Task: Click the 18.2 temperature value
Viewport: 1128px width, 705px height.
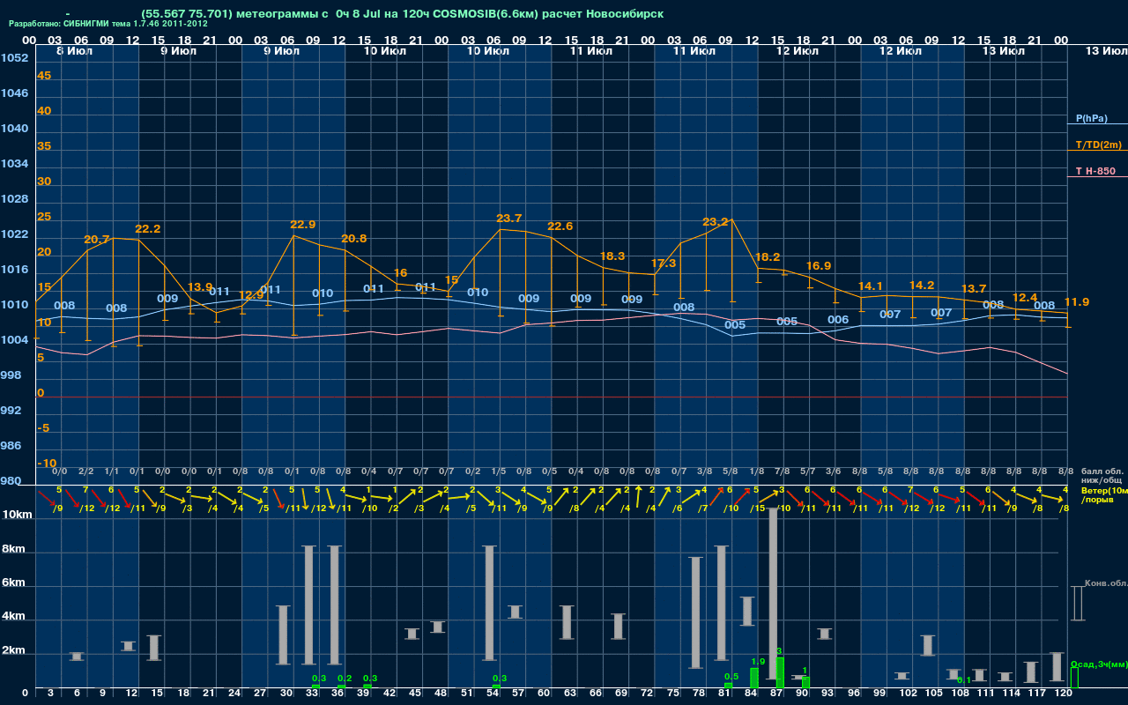Action: (x=768, y=257)
